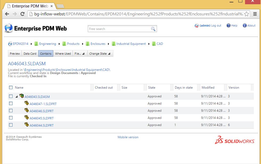Open the A046043.SLDASM link in the table

tap(37, 97)
